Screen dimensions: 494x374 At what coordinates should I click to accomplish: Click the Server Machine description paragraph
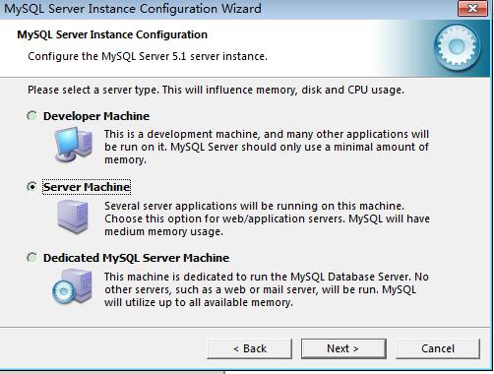click(x=267, y=218)
